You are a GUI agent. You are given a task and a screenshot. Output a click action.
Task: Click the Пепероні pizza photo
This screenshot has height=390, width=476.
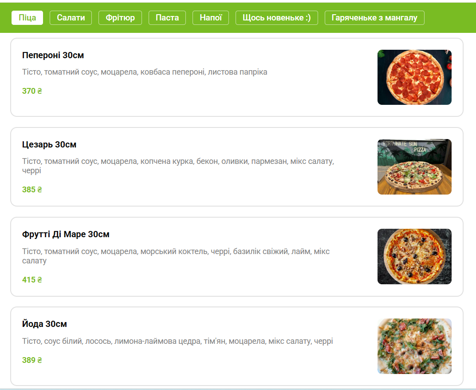(414, 77)
